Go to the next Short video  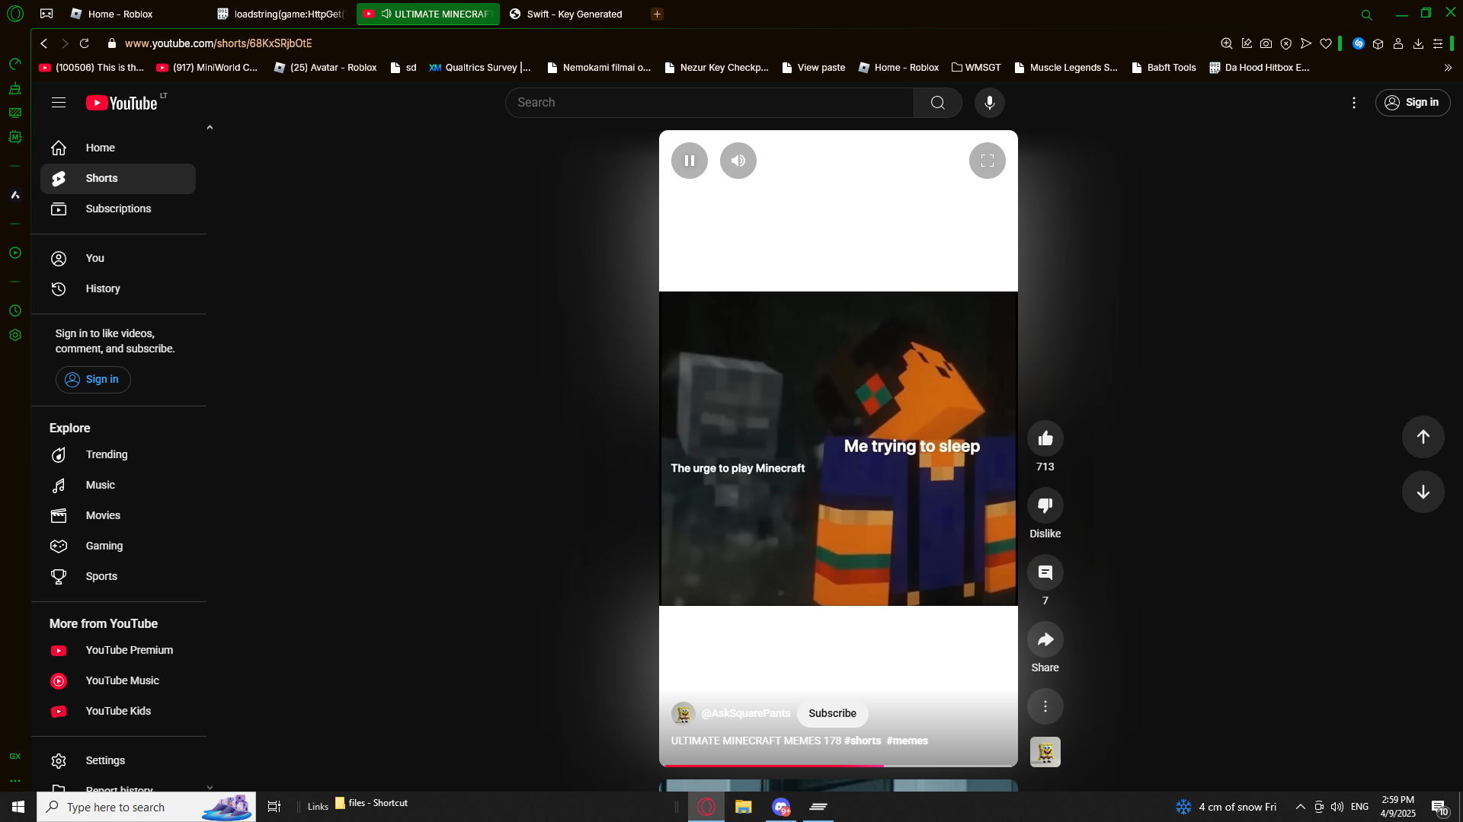(x=1423, y=492)
